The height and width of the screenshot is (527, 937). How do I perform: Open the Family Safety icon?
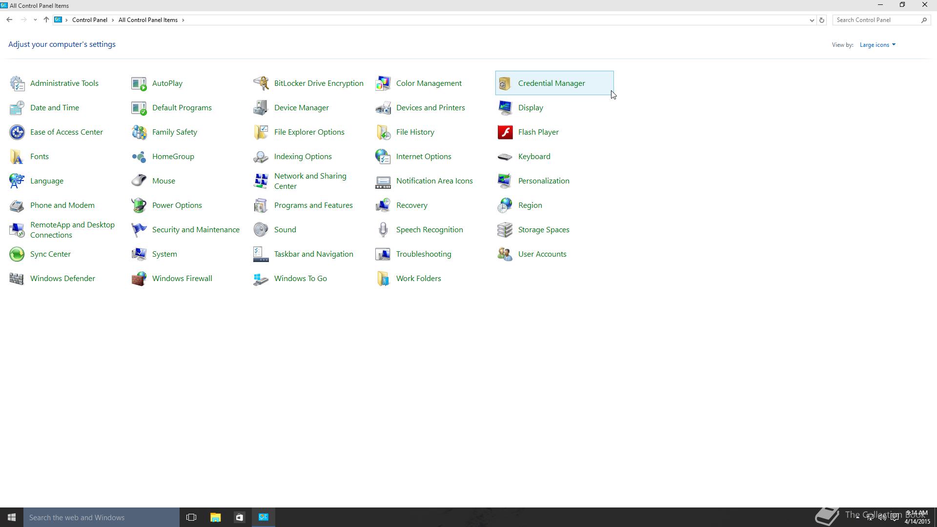coord(139,132)
